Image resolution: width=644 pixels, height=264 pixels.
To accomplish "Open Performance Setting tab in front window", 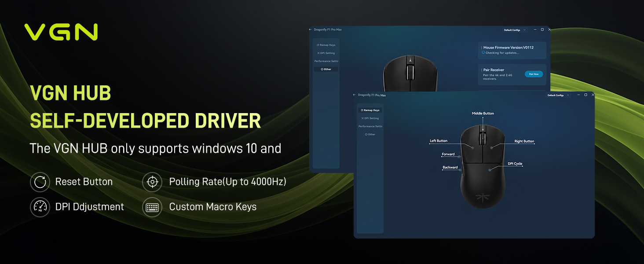I will 370,126.
